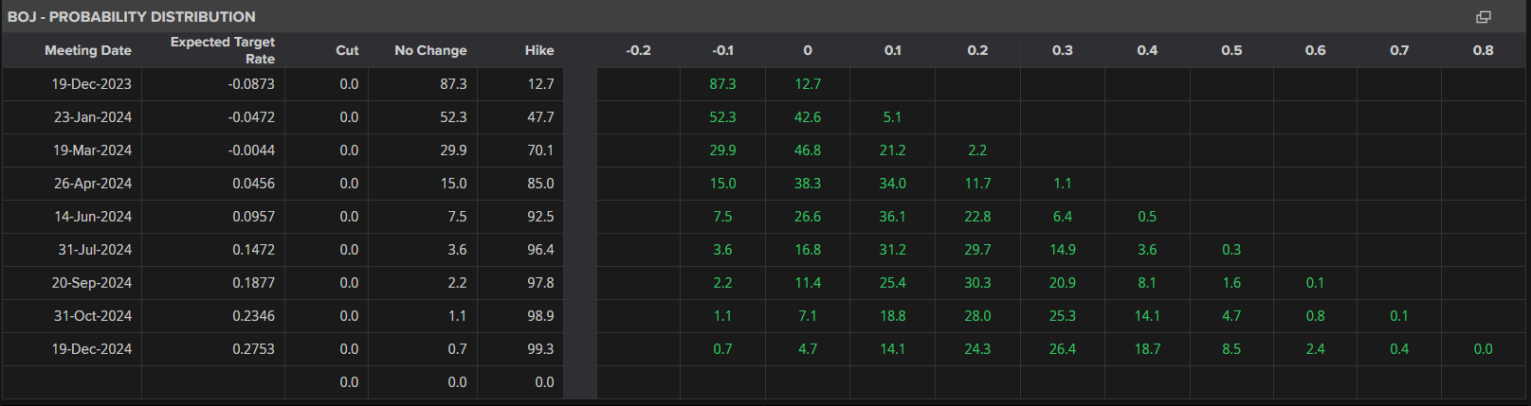The image size is (1531, 406).
Task: Click the -0.1 rate column header
Action: [x=722, y=50]
